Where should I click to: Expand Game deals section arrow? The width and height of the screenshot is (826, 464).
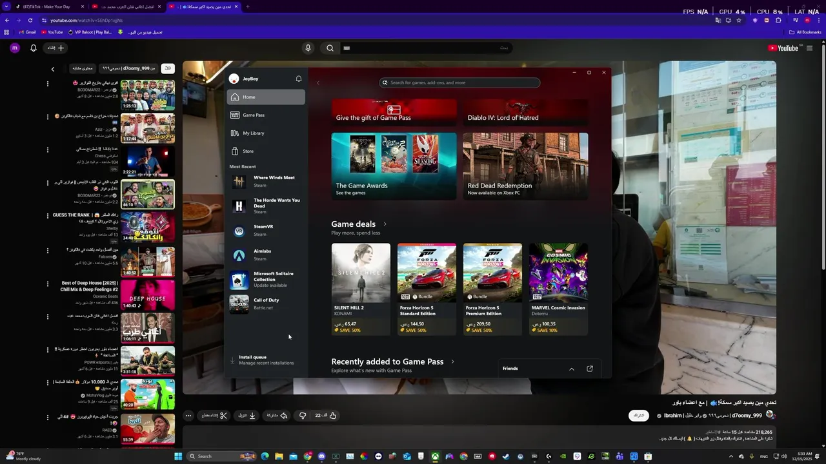click(385, 224)
